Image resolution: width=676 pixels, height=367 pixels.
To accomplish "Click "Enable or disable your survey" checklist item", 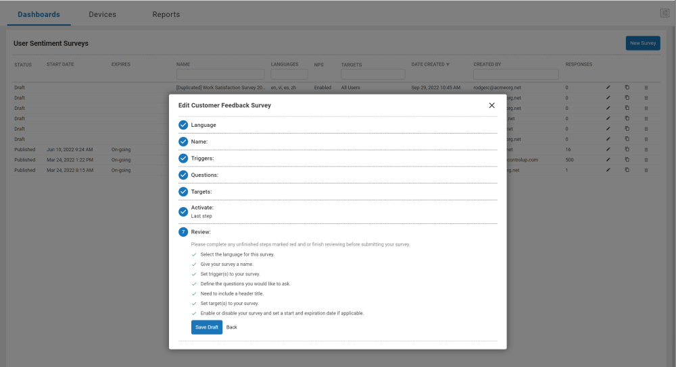I will coord(282,313).
